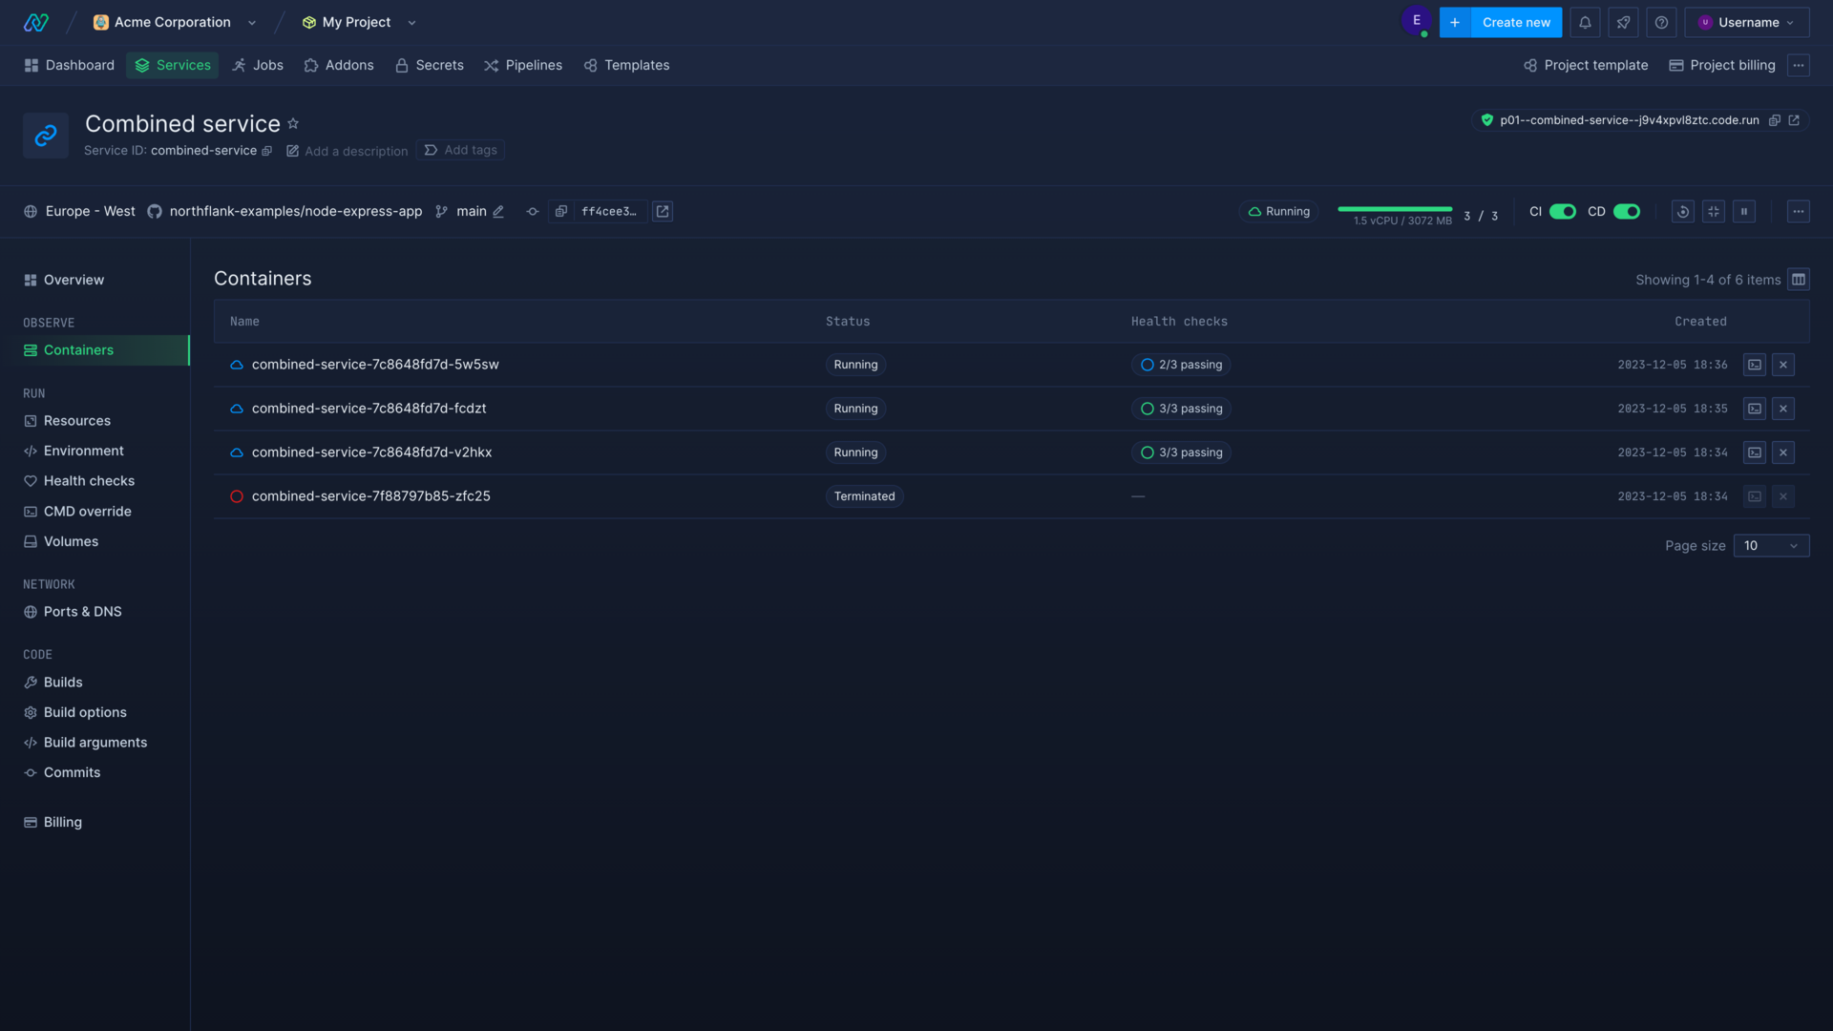The height and width of the screenshot is (1031, 1833).
Task: Switch to the Jobs tab
Action: coord(267,66)
